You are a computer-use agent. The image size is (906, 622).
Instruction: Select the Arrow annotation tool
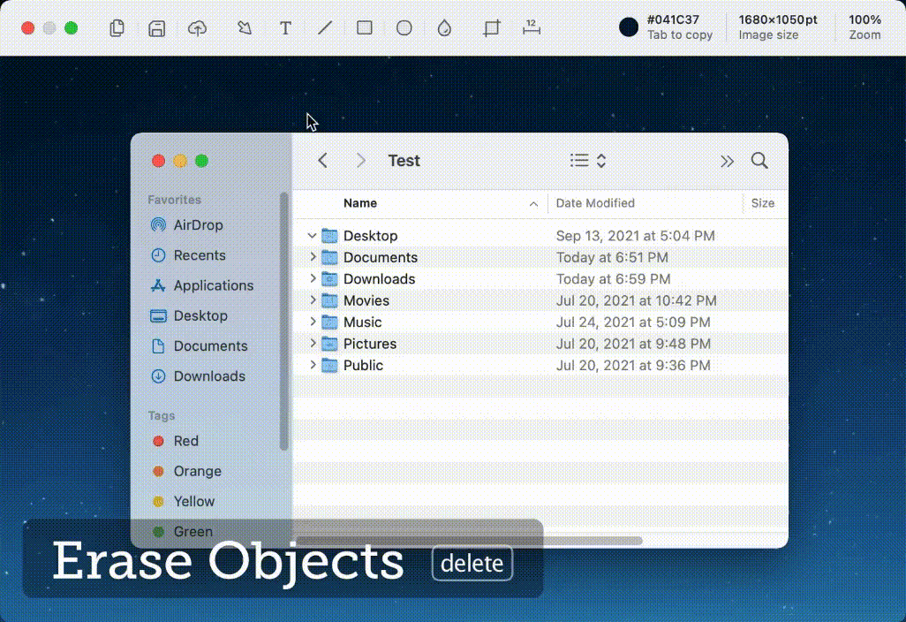coord(245,28)
